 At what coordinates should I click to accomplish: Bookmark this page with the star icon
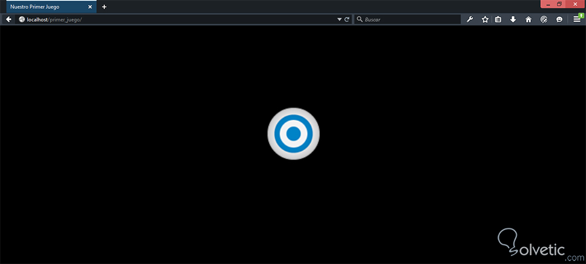pos(485,19)
